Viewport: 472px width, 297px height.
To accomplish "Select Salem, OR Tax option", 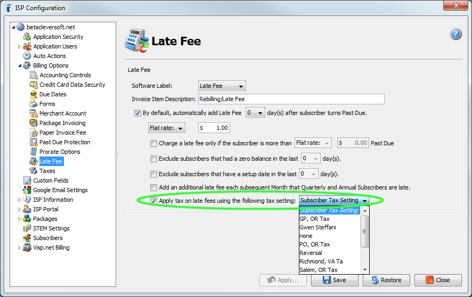I will (x=330, y=270).
